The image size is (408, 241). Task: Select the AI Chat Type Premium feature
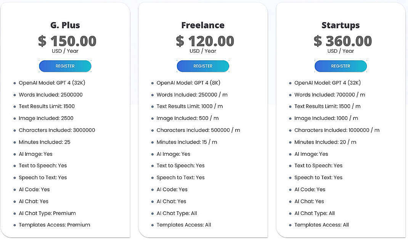click(47, 213)
